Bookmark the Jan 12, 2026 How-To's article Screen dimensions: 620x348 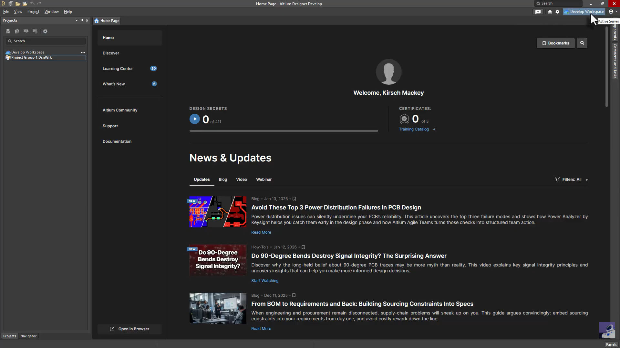(x=303, y=247)
